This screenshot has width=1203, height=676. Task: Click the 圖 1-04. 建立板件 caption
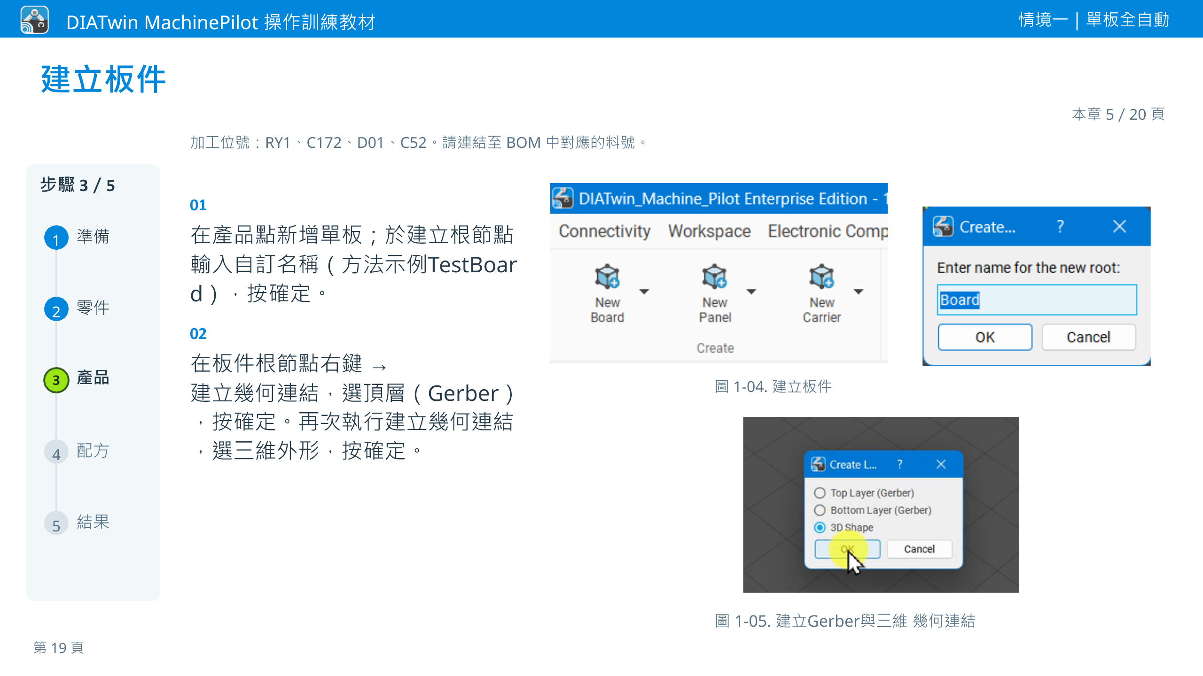pos(773,386)
